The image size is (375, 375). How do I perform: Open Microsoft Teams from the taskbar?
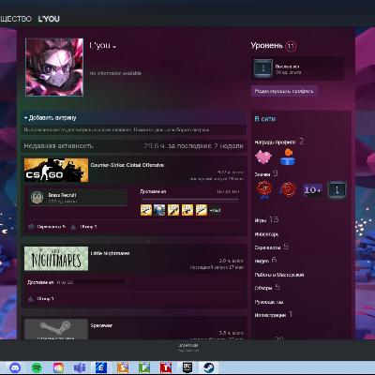click(x=80, y=367)
